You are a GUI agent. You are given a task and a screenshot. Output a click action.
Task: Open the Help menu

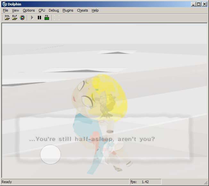95,10
